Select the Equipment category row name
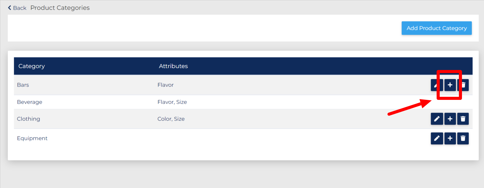This screenshot has width=484, height=188. click(x=32, y=138)
